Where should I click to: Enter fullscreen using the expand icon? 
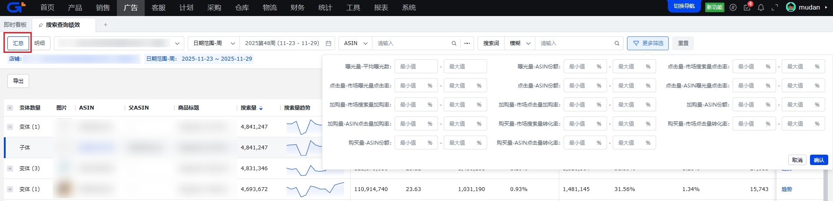pos(774,7)
